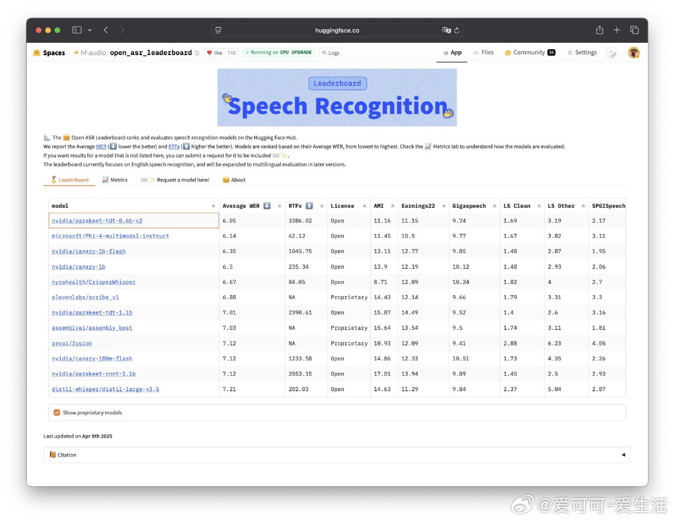Open nvidia/parakeet-tdt-0.6b-v2 model link

click(x=97, y=221)
